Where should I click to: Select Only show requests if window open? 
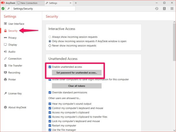(50, 41)
